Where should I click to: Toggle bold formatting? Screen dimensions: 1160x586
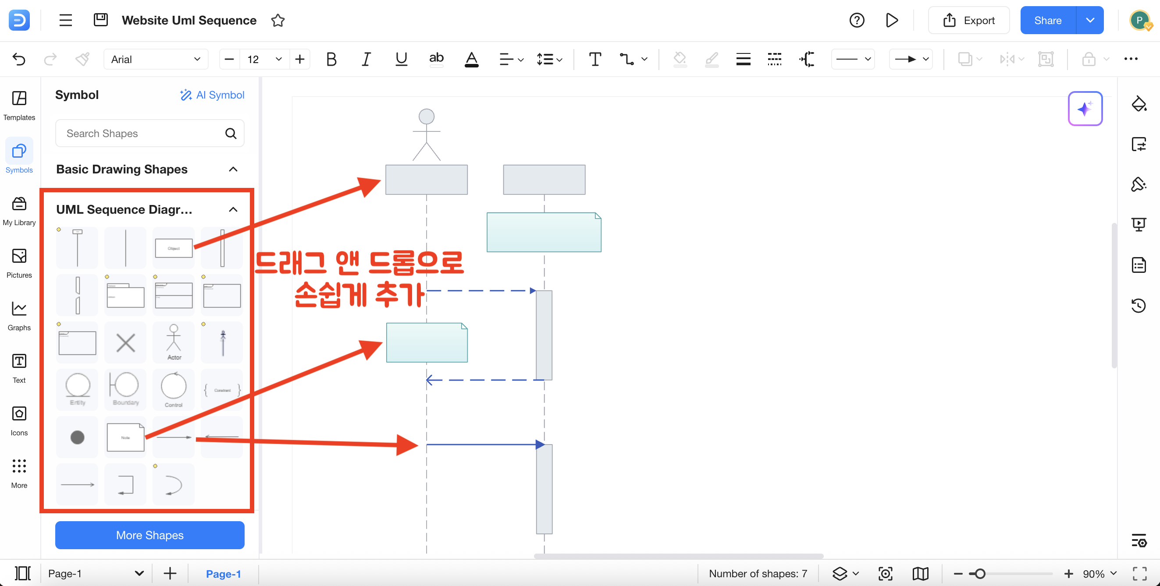[x=331, y=60]
